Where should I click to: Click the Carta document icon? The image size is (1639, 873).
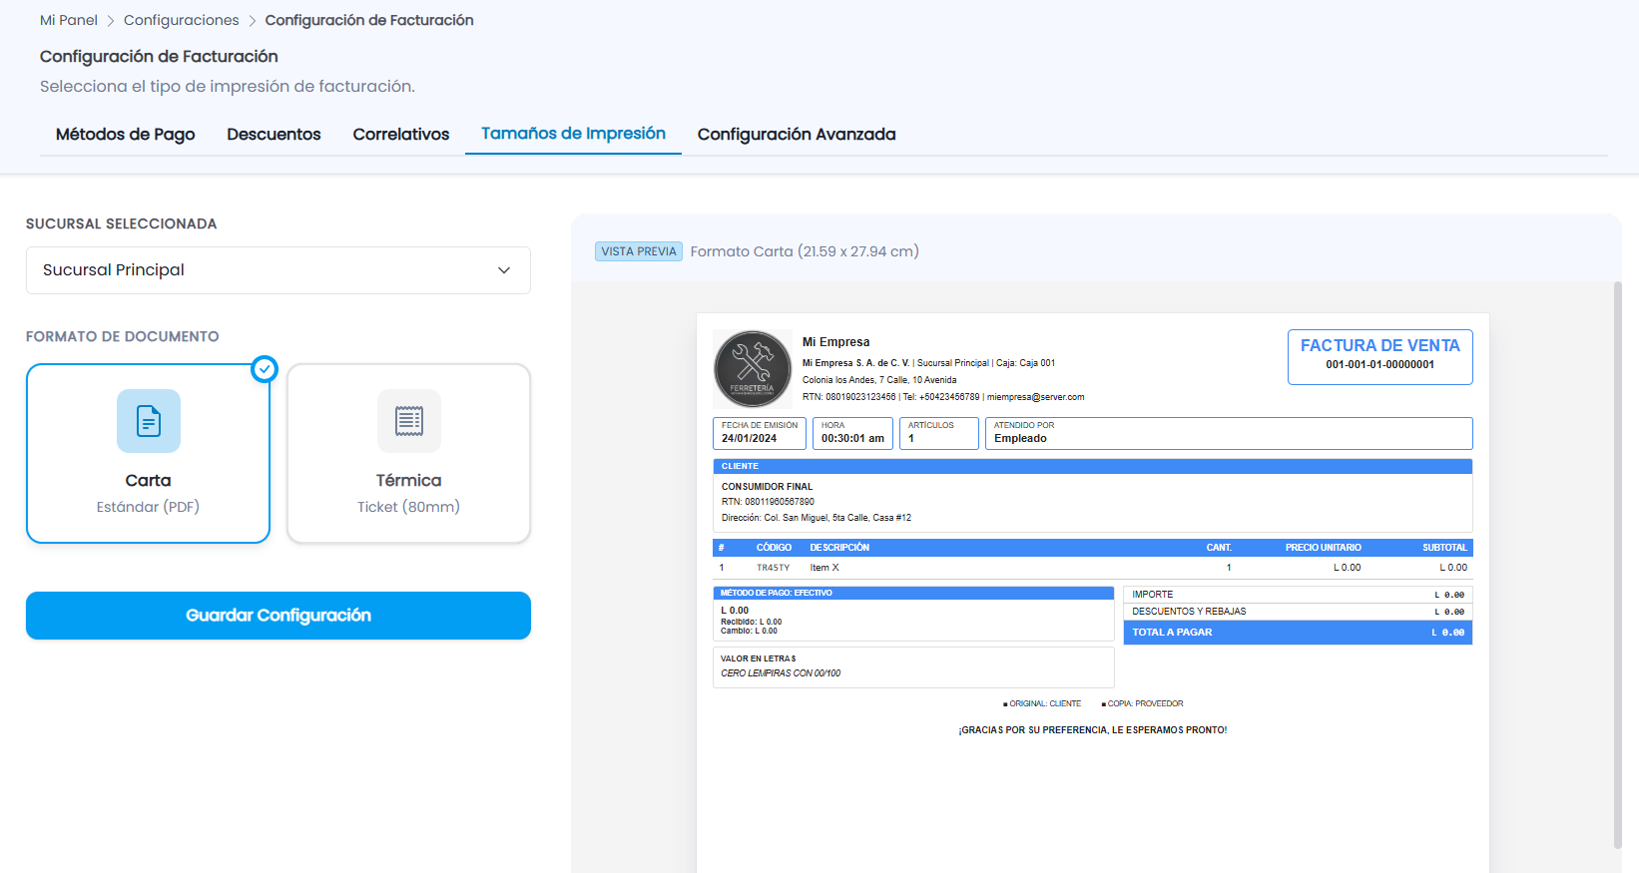[149, 421]
